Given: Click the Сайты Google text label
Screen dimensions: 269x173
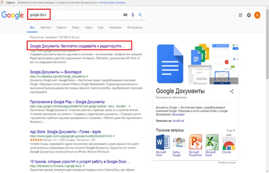Looking at the screenshot, I should point(177,154).
